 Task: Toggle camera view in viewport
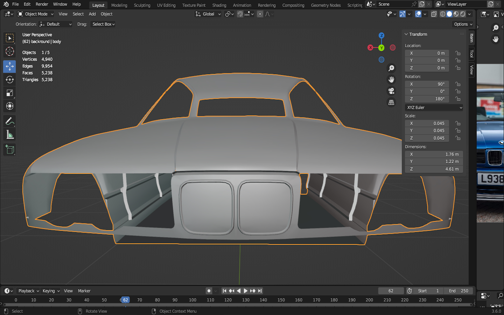pos(391,91)
